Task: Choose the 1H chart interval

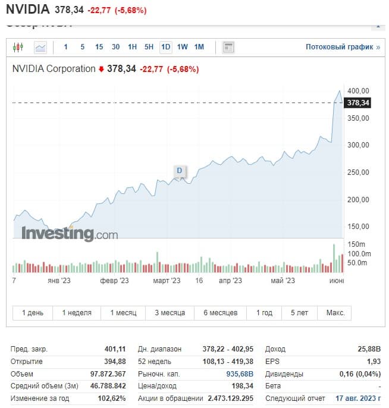Action: pyautogui.click(x=132, y=47)
